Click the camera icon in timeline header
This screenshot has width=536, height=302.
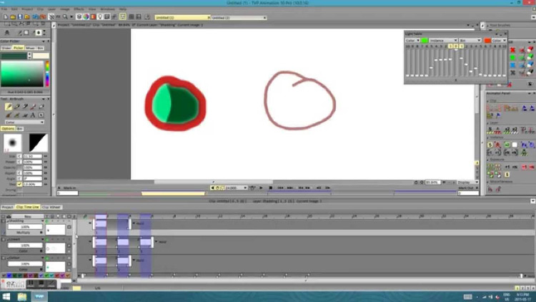click(9, 216)
